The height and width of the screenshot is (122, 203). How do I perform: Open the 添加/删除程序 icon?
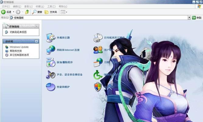click(x=51, y=62)
